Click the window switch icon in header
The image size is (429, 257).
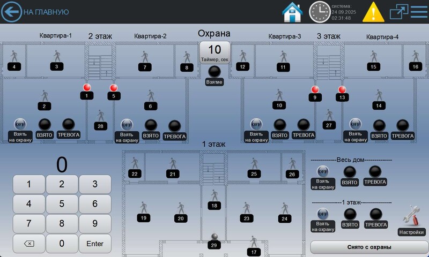click(398, 12)
